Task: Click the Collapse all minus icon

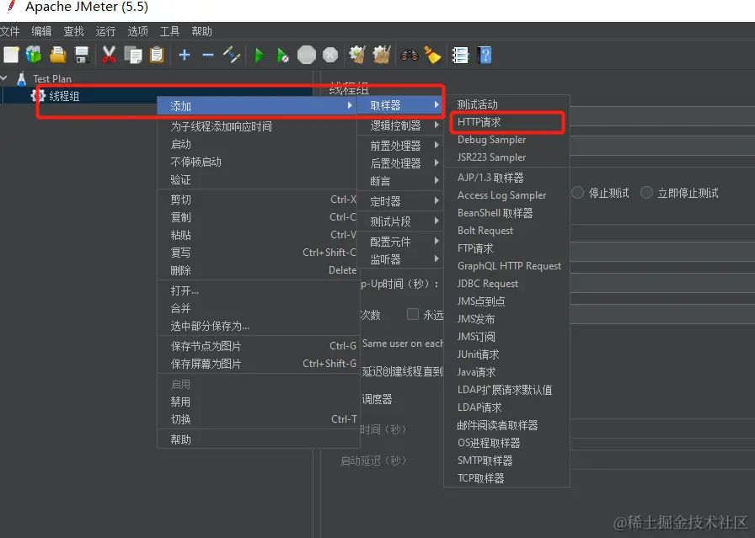Action: 208,55
